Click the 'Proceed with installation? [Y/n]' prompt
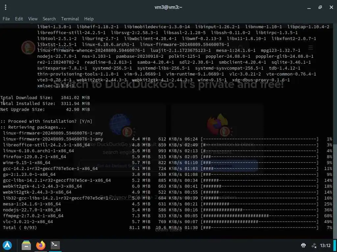Viewport: 337px width, 252px height. pos(46,121)
